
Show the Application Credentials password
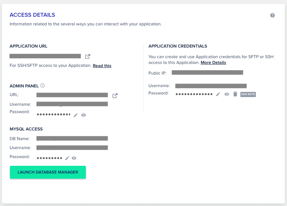tap(227, 94)
